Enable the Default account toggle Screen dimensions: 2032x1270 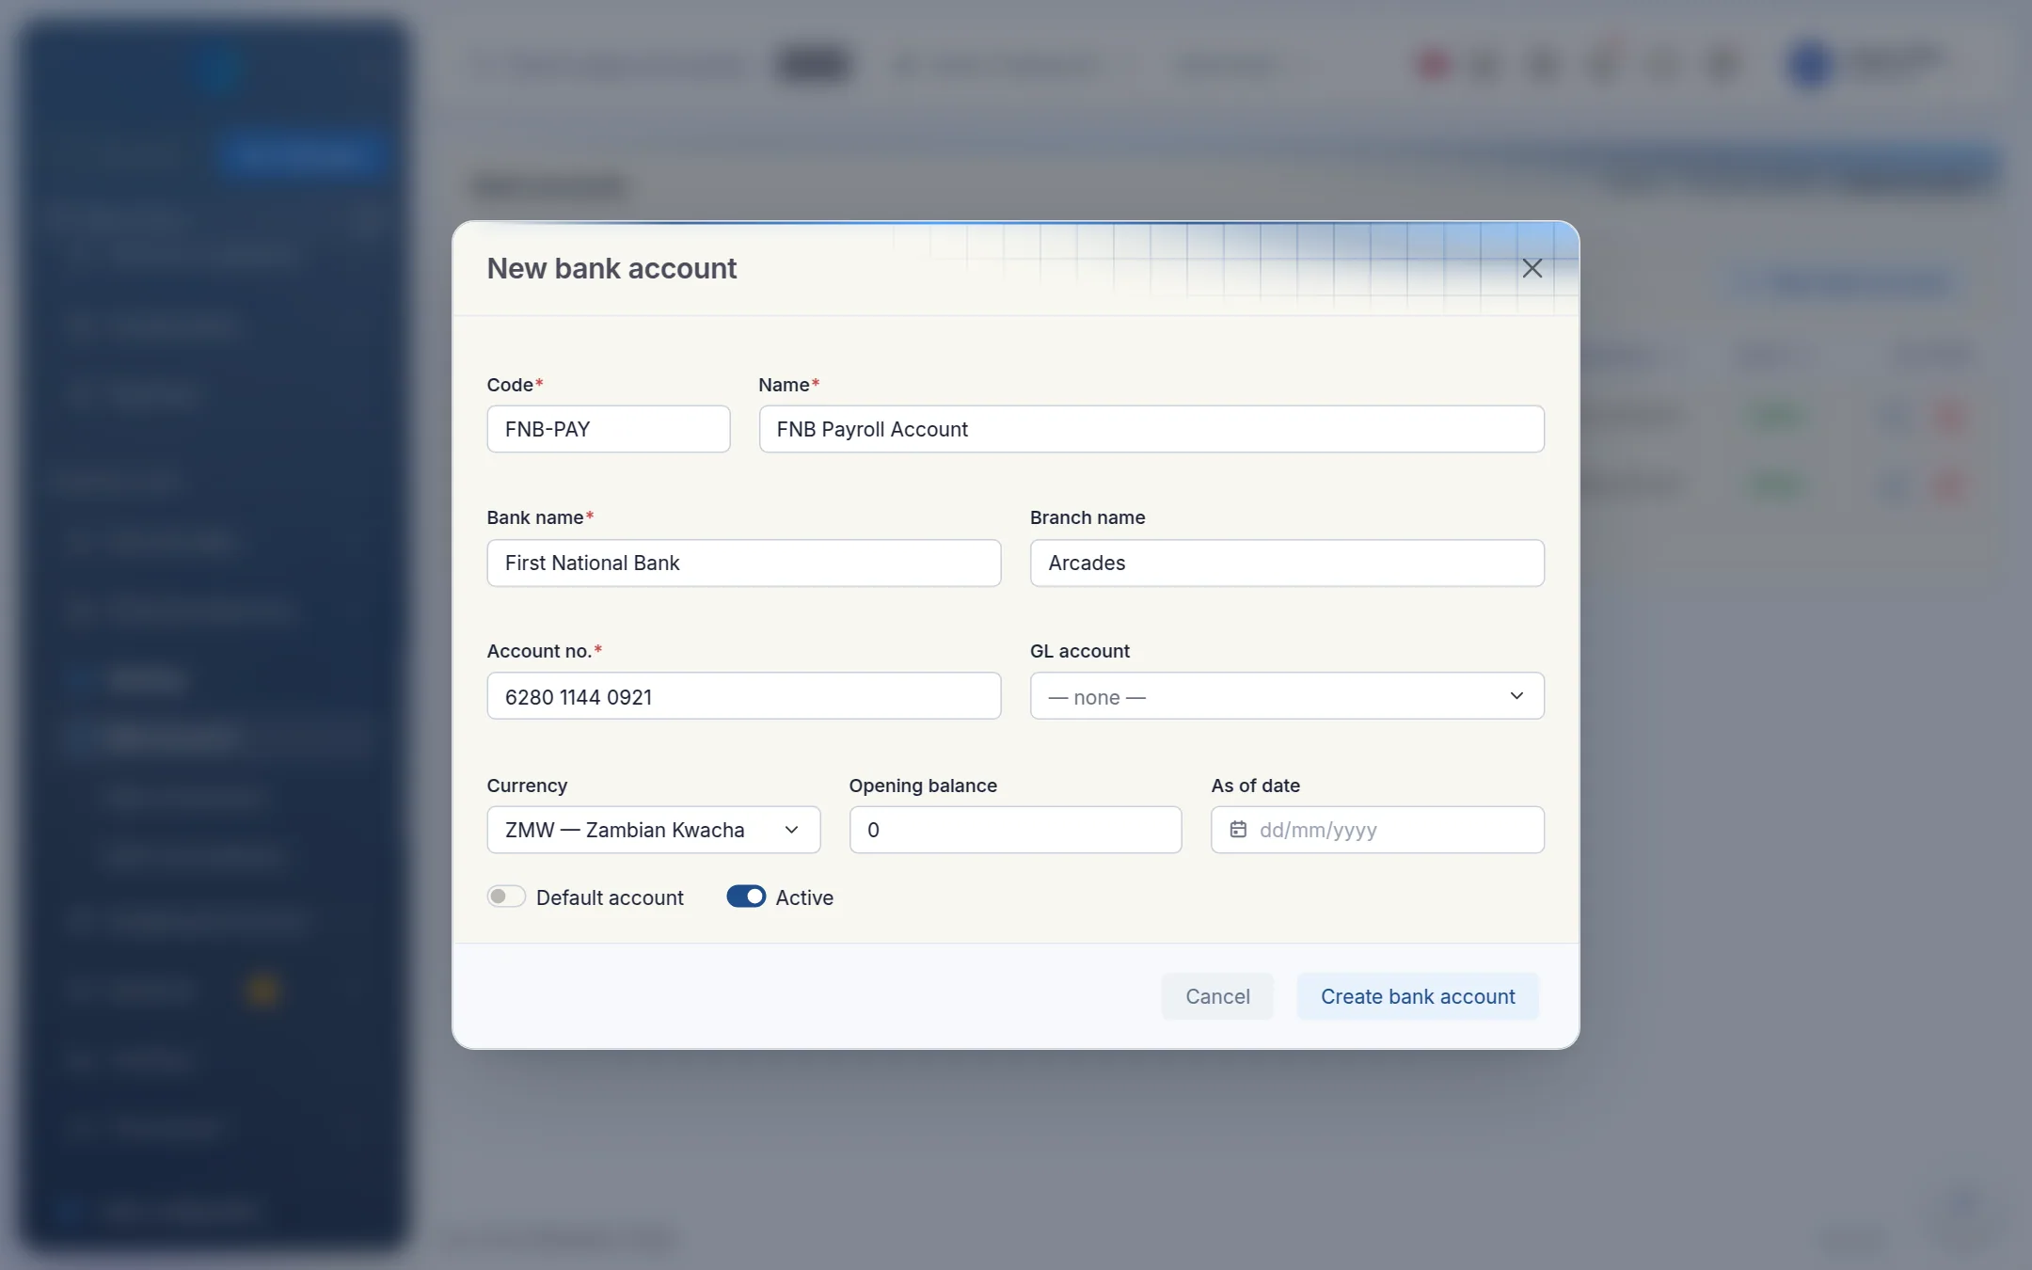(506, 897)
